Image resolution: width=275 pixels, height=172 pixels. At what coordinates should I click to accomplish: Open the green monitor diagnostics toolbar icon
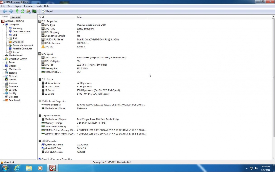click(x=34, y=11)
